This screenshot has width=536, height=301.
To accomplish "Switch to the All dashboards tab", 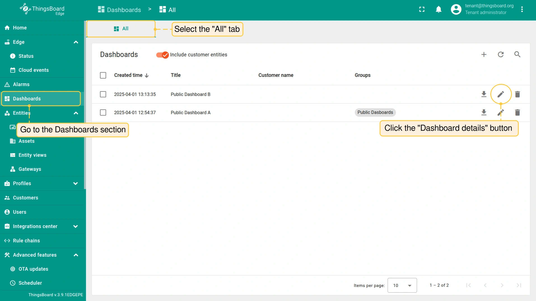I will [121, 29].
